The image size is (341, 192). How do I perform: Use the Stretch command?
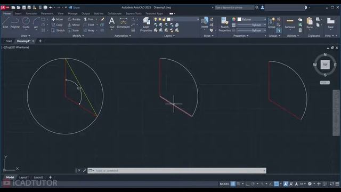[x=58, y=30]
